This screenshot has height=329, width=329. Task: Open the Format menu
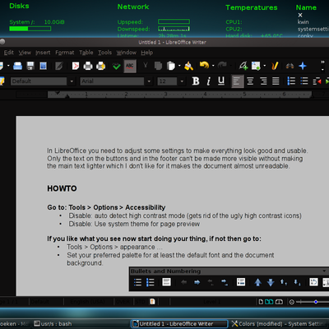coord(65,53)
